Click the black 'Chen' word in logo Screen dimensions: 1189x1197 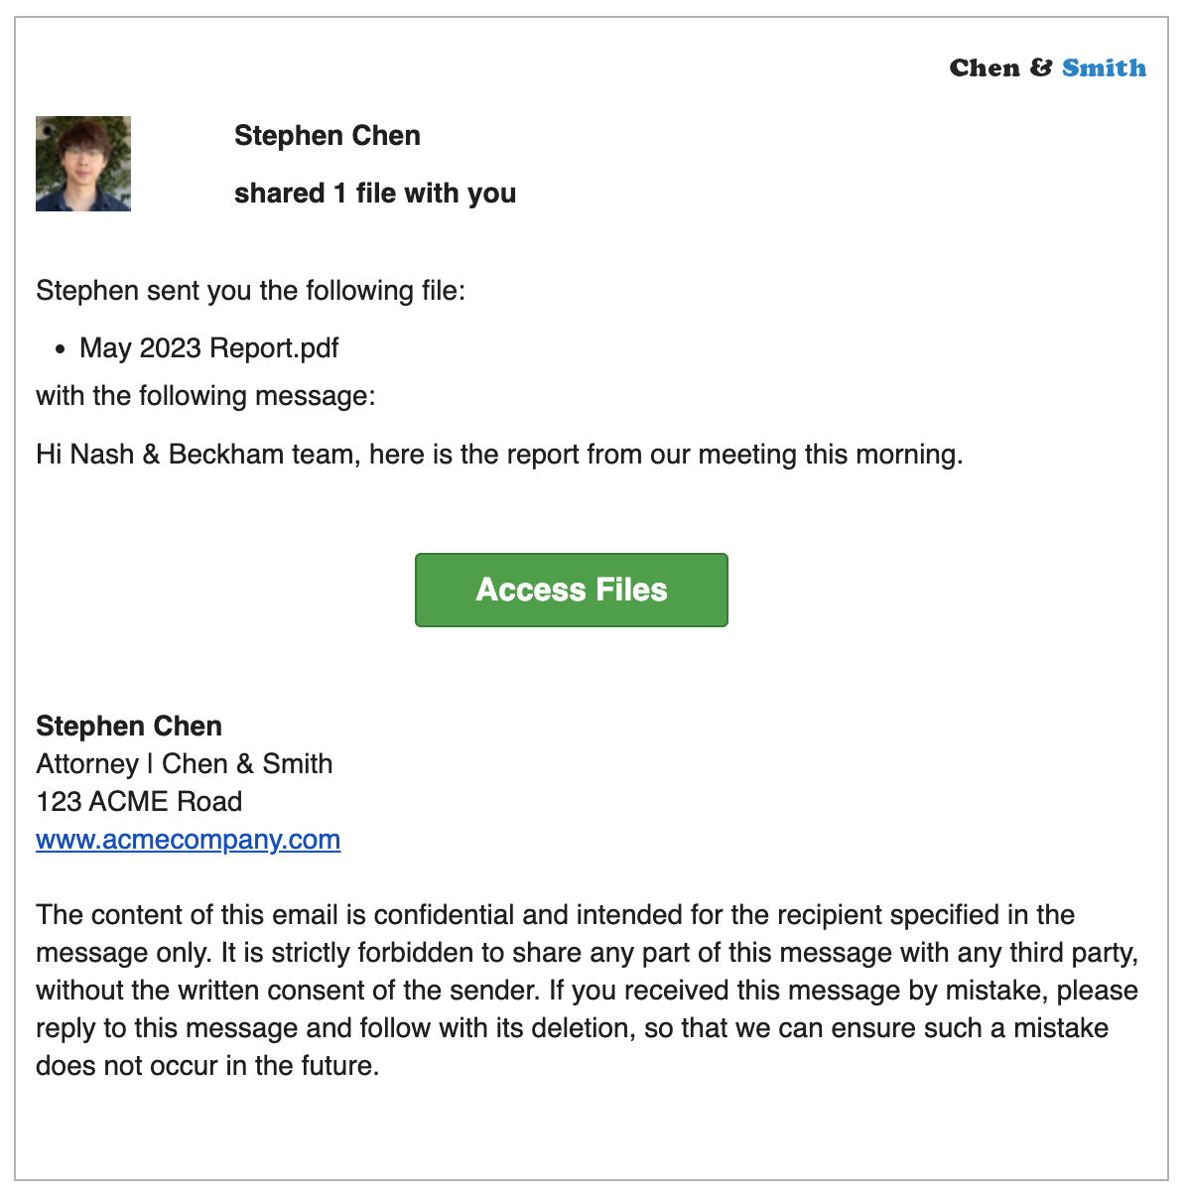[985, 67]
